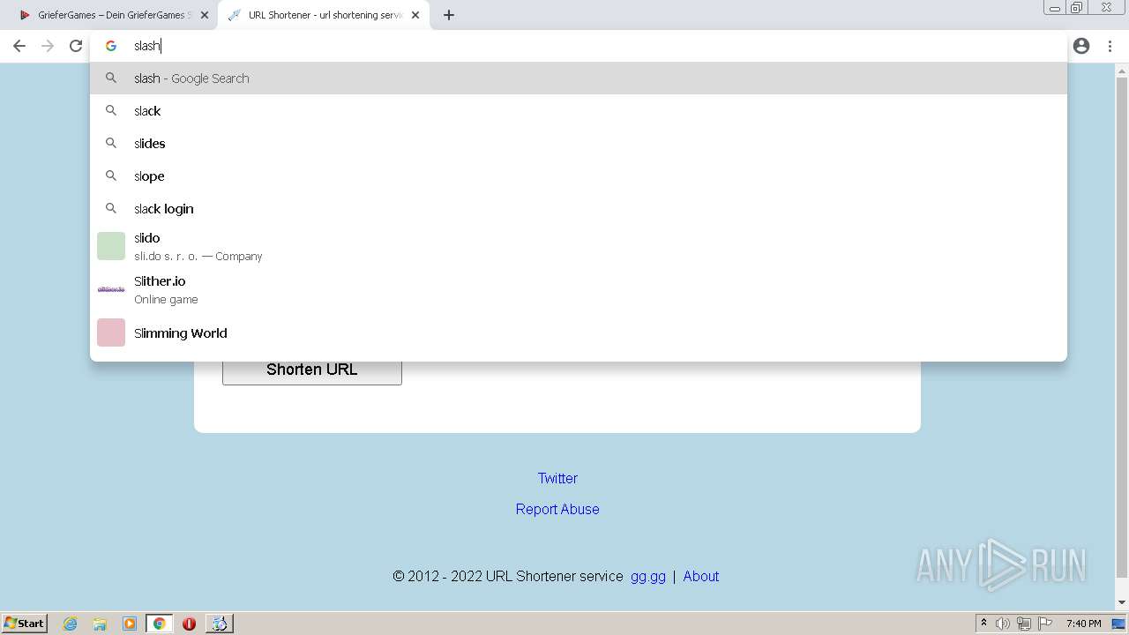Click the Google icon in the address bar
Screen dimensions: 1129x635
(x=111, y=46)
